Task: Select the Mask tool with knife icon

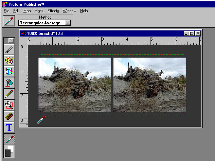Action: (x=9, y=50)
